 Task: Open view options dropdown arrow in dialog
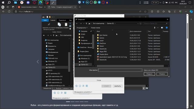pyautogui.click(x=158, y=28)
